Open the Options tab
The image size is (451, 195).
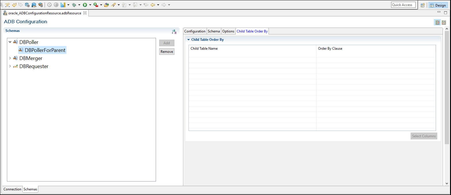(x=228, y=31)
